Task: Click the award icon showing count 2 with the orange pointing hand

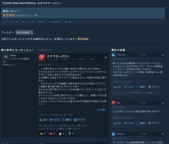Action: [x=43, y=133]
